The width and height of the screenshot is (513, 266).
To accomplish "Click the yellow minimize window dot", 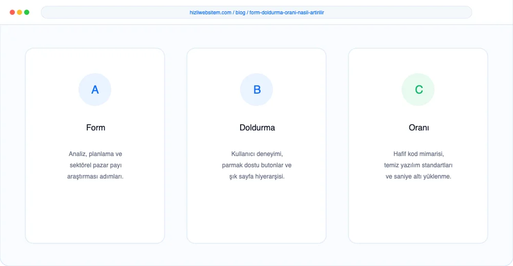I will [19, 12].
